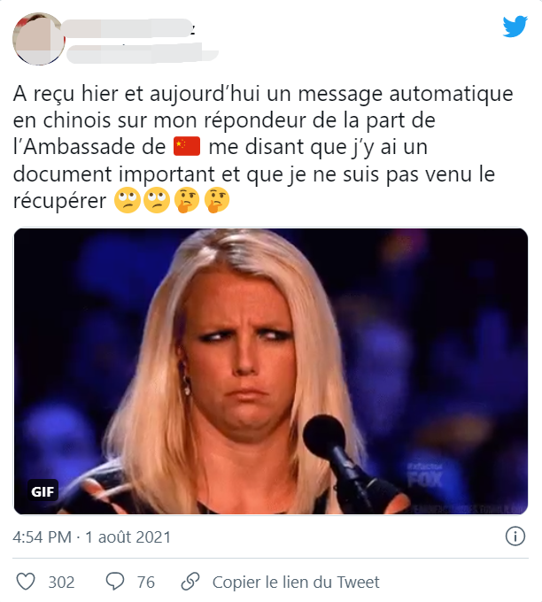Click the last thinking face emoji
This screenshot has width=542, height=602.
pyautogui.click(x=217, y=200)
